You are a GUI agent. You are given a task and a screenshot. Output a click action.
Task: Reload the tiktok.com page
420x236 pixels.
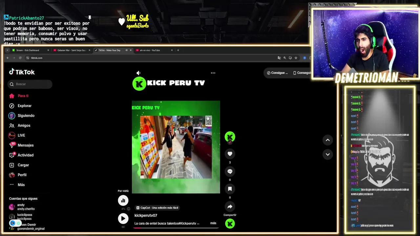pyautogui.click(x=20, y=58)
